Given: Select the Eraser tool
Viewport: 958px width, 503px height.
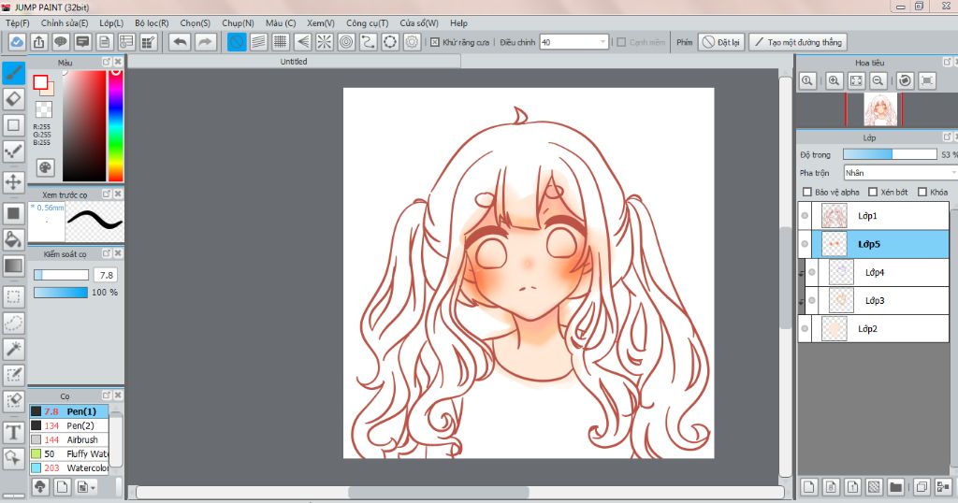Looking at the screenshot, I should point(13,99).
